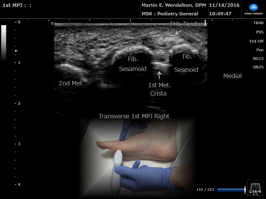Click the probe orientation dot marker
Image resolution: width=266 pixels, height=199 pixels.
tap(52, 24)
